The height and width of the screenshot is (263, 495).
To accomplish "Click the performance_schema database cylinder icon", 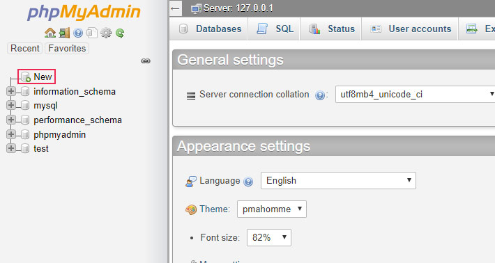I will point(25,120).
